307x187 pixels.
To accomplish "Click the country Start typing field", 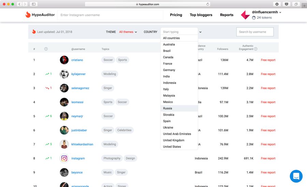I will point(179,32).
